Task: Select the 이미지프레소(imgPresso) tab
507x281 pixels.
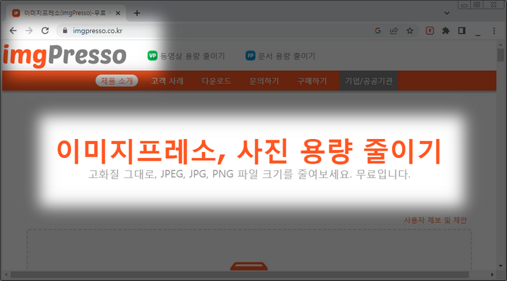Action: tap(66, 13)
